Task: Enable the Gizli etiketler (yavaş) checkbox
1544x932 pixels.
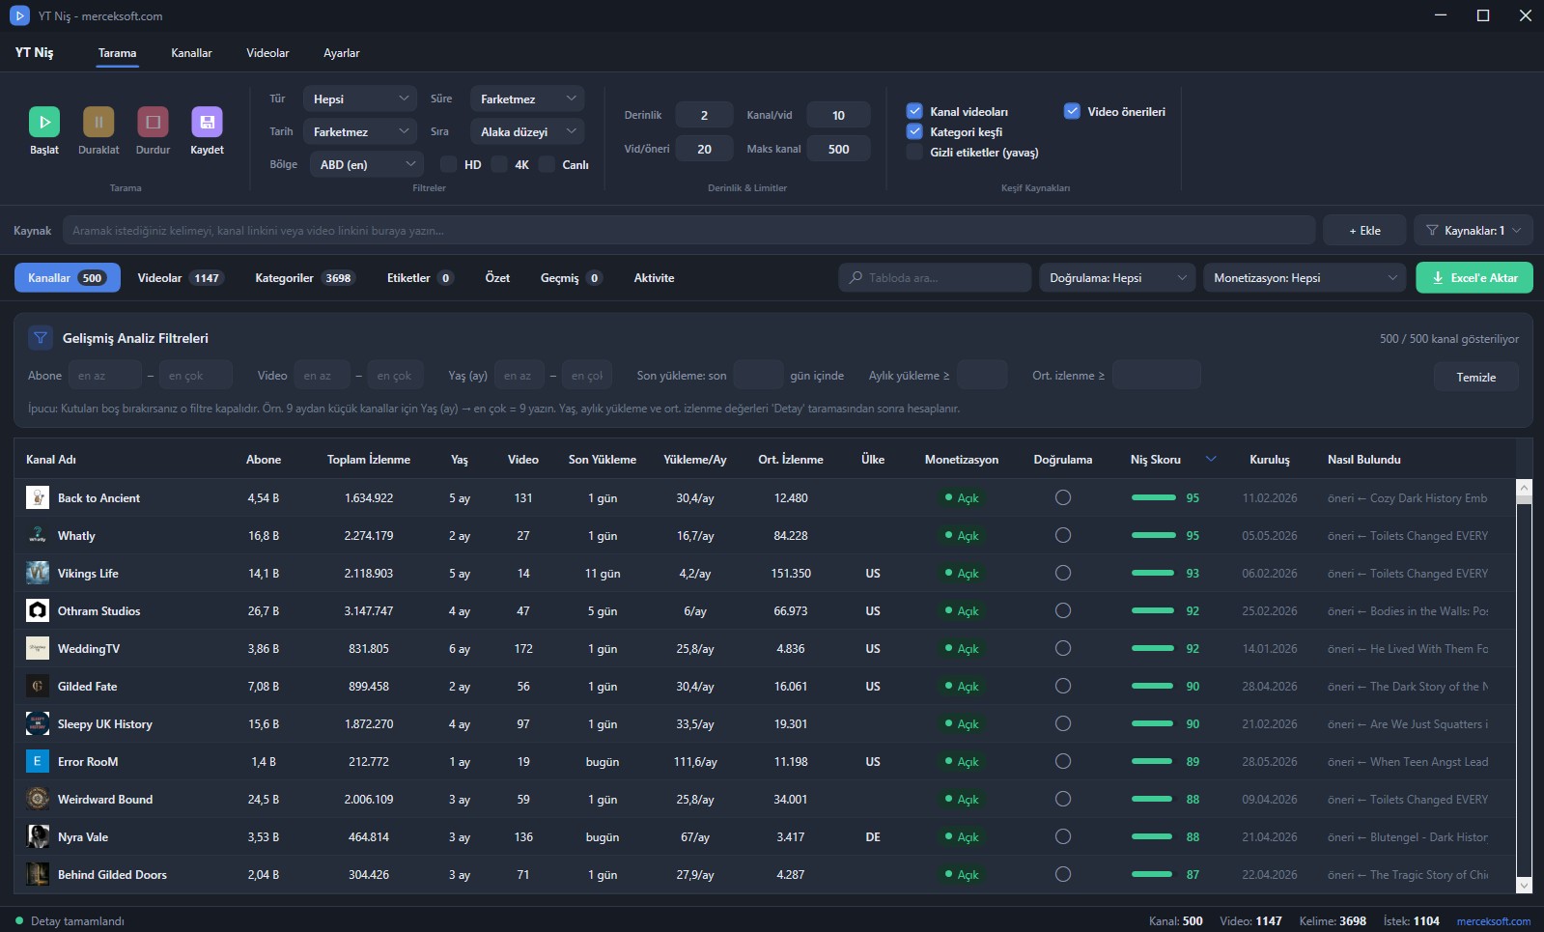Action: (x=914, y=152)
